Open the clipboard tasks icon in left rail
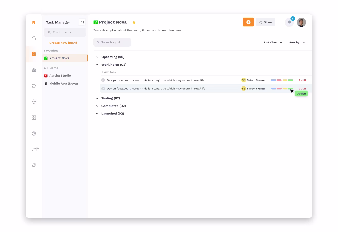 click(34, 54)
